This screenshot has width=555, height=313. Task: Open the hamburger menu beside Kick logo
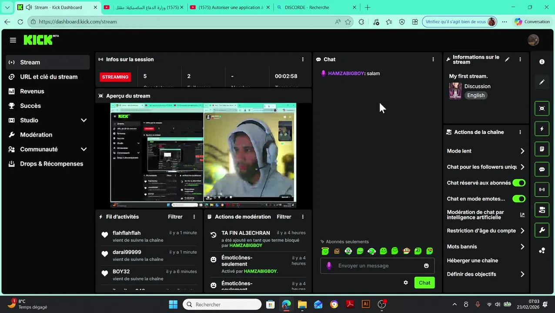[13, 40]
